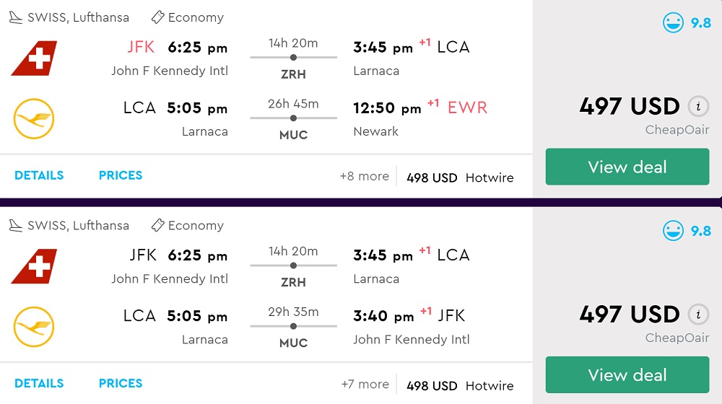Select 498 USD Hotwire offer, first result
The image size is (722, 404).
click(x=460, y=177)
